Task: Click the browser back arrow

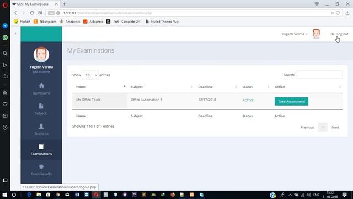Action: 15,13
